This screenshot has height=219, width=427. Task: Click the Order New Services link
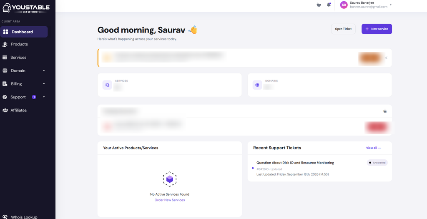[x=170, y=200]
